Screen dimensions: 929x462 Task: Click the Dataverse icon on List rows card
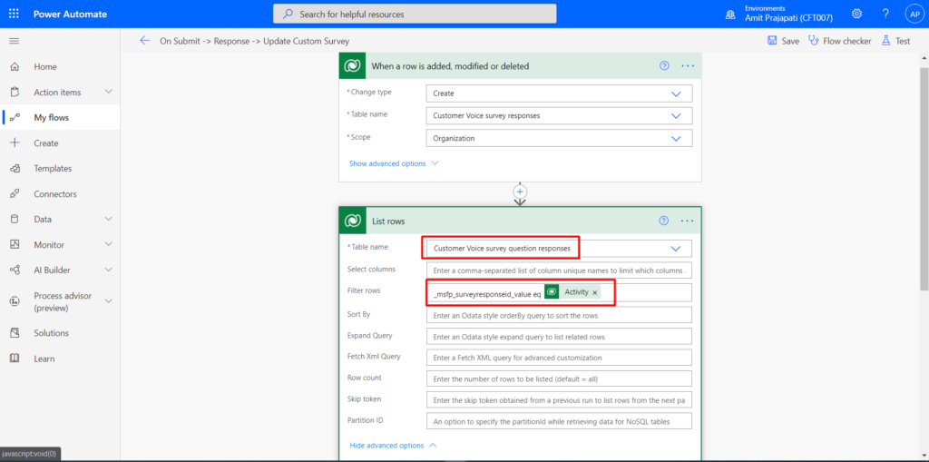(x=352, y=221)
